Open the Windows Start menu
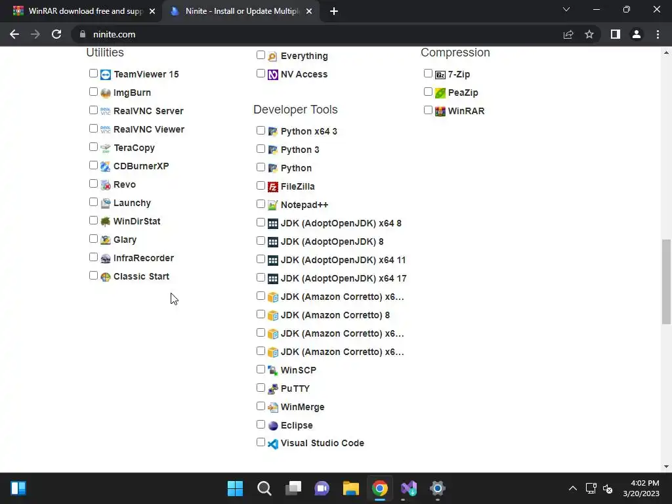The image size is (672, 504). (235, 488)
